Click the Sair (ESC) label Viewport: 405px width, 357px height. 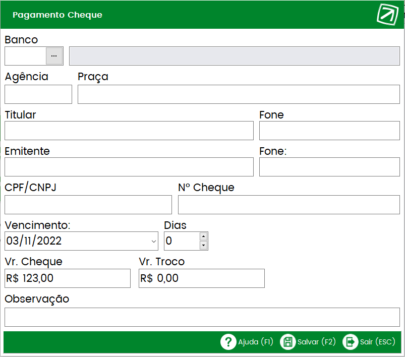(x=377, y=342)
